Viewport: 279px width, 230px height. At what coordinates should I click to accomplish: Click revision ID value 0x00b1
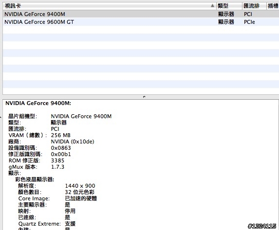[x=61, y=154]
